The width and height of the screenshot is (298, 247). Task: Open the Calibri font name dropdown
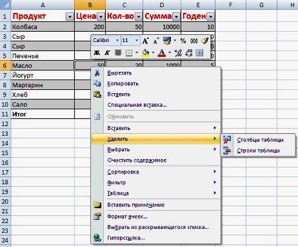click(x=117, y=40)
